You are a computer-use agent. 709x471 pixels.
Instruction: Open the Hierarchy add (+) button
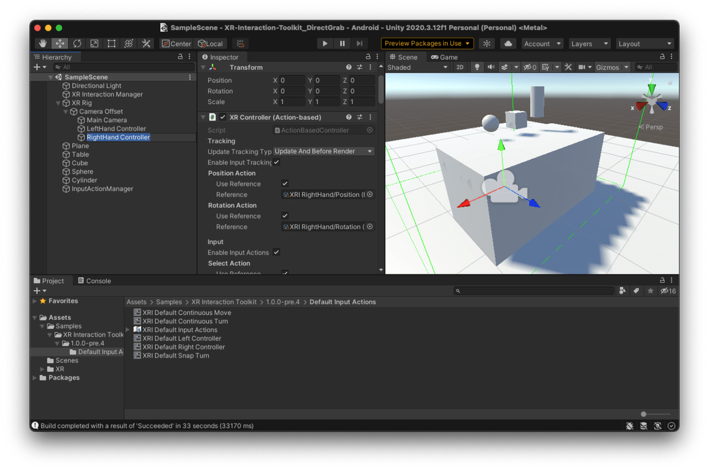click(40, 67)
